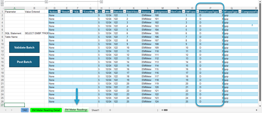Switch to the TAD sheet tab
This screenshot has height=113, width=262.
click(x=25, y=110)
